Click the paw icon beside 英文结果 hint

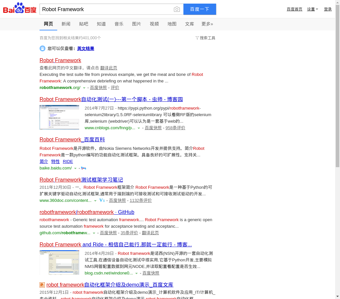pyautogui.click(x=42, y=48)
